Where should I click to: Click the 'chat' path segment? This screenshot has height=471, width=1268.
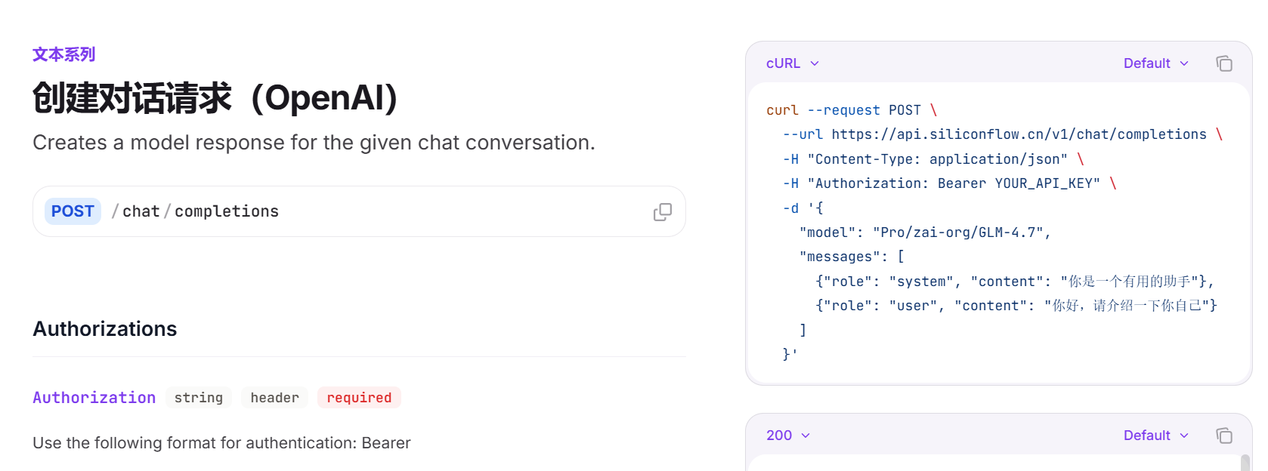pos(141,211)
